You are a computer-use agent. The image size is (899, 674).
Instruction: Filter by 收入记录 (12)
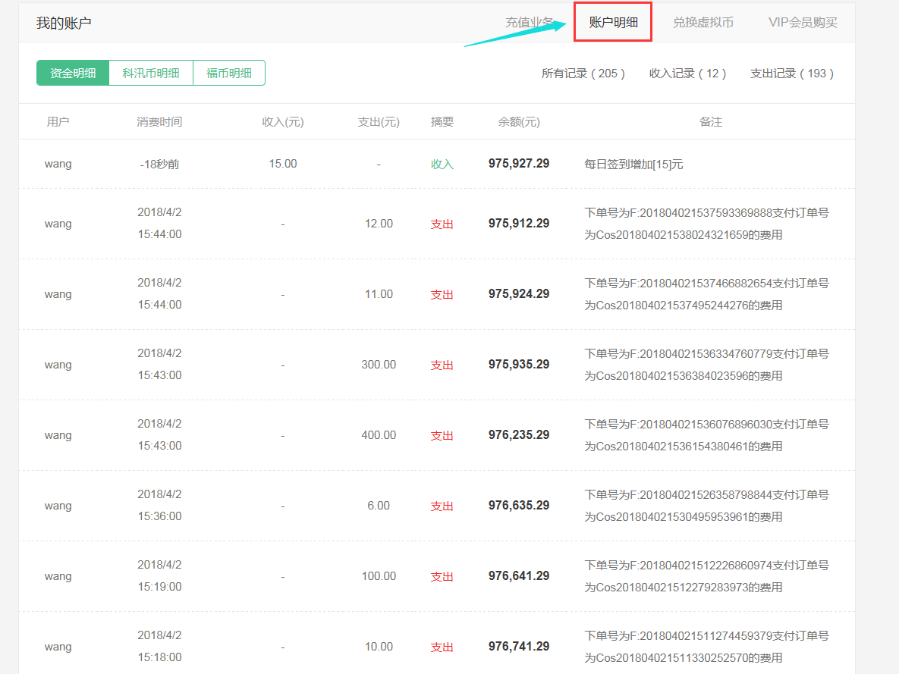687,73
